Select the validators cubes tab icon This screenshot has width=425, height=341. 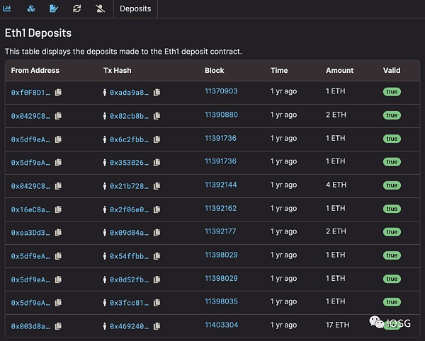31,8
